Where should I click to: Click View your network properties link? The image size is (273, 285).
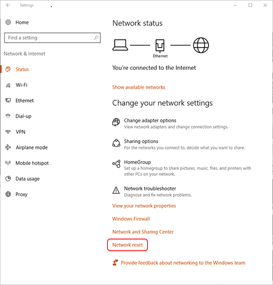pos(144,206)
